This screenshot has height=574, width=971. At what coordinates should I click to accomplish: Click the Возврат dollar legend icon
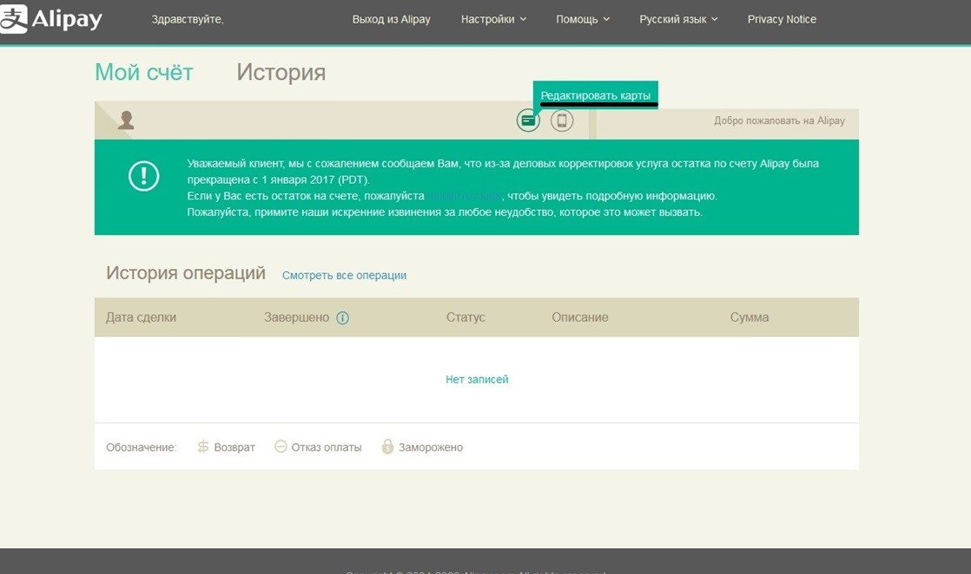point(203,447)
